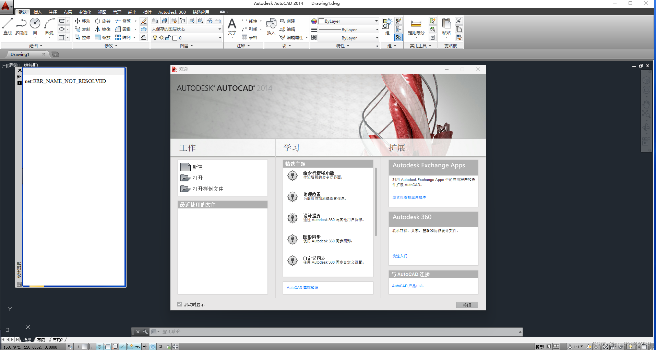Viewport: 656px width, 350px height.
Task: Click the 精选主题 list scrollbar
Action: point(376,202)
